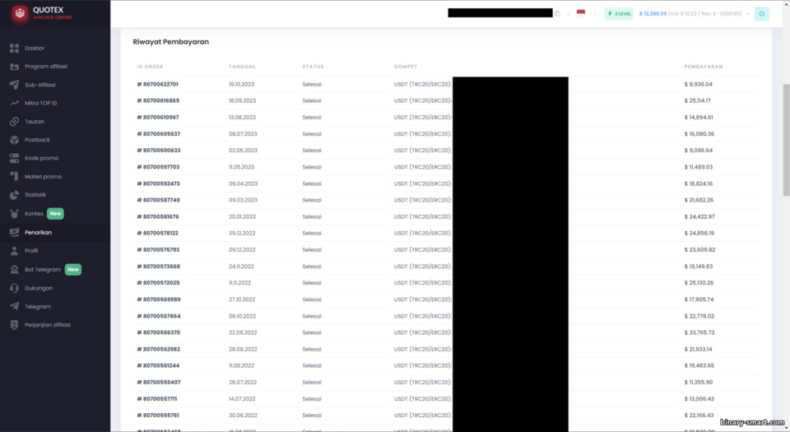Select order # 80700578122
Viewport: 790px width, 432px height.
click(158, 233)
